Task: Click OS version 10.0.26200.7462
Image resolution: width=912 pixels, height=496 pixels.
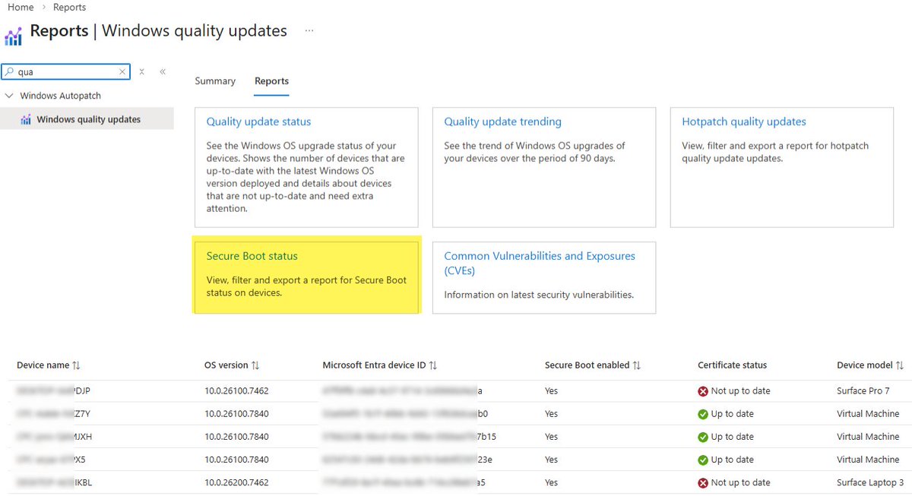Action: [236, 482]
